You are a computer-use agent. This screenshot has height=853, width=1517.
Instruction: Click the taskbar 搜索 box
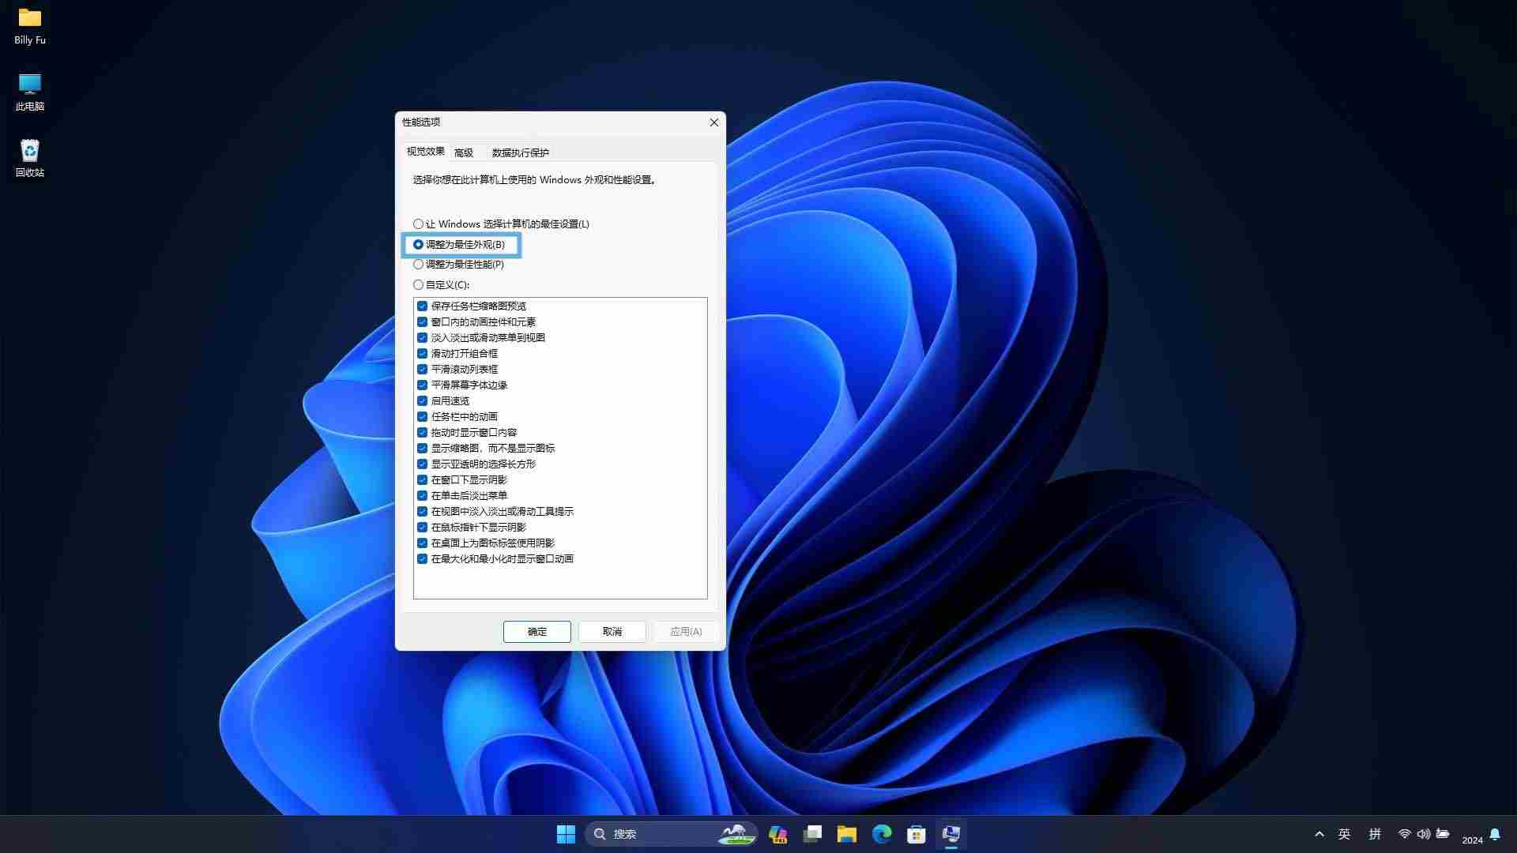[656, 834]
